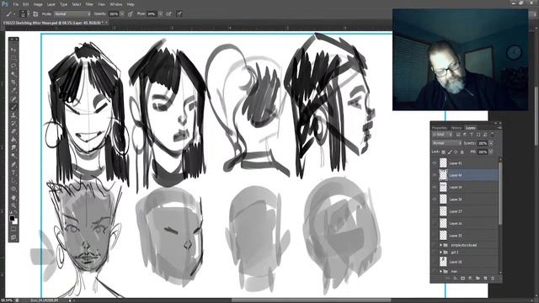The height and width of the screenshot is (303, 539).
Task: Enable airbrush mode in options bar
Action: click(168, 14)
